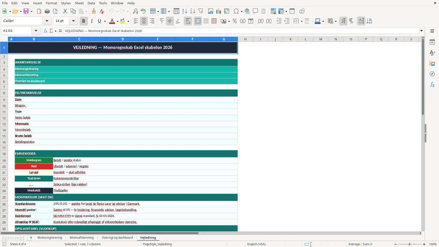Toggle Center Horizontally alignment
This screenshot has width=439, height=247.
point(144,21)
